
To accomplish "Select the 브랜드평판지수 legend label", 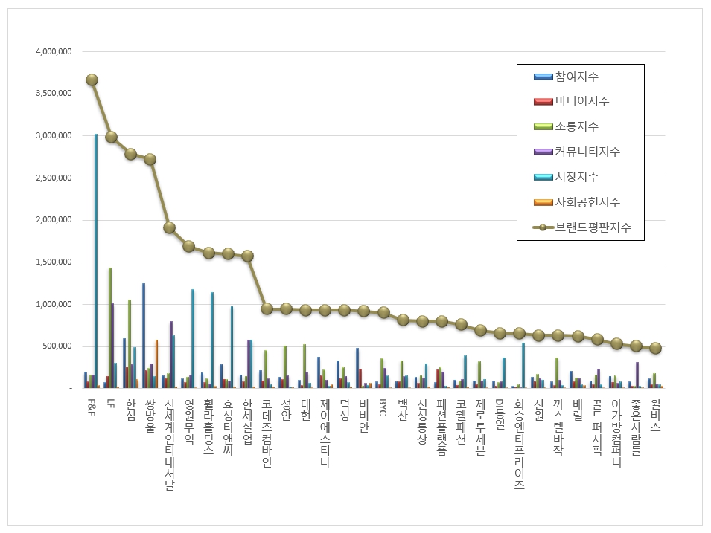I will click(593, 227).
